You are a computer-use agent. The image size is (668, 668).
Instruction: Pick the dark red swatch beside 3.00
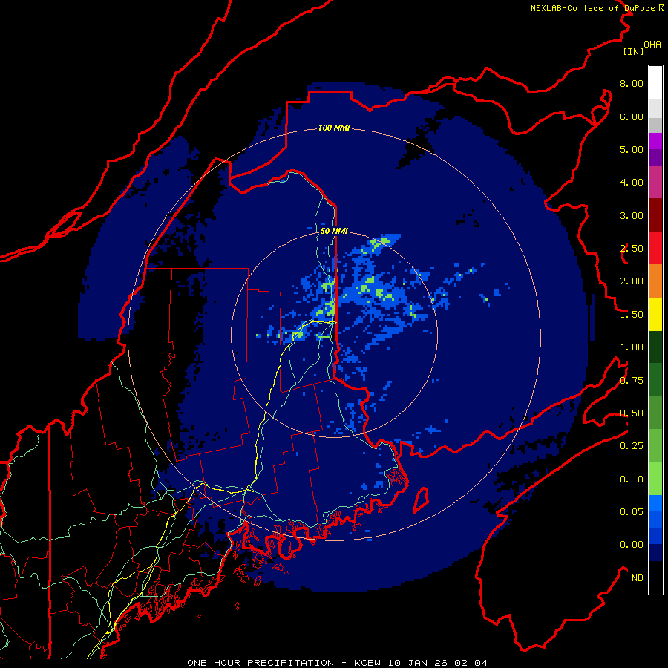pyautogui.click(x=655, y=215)
